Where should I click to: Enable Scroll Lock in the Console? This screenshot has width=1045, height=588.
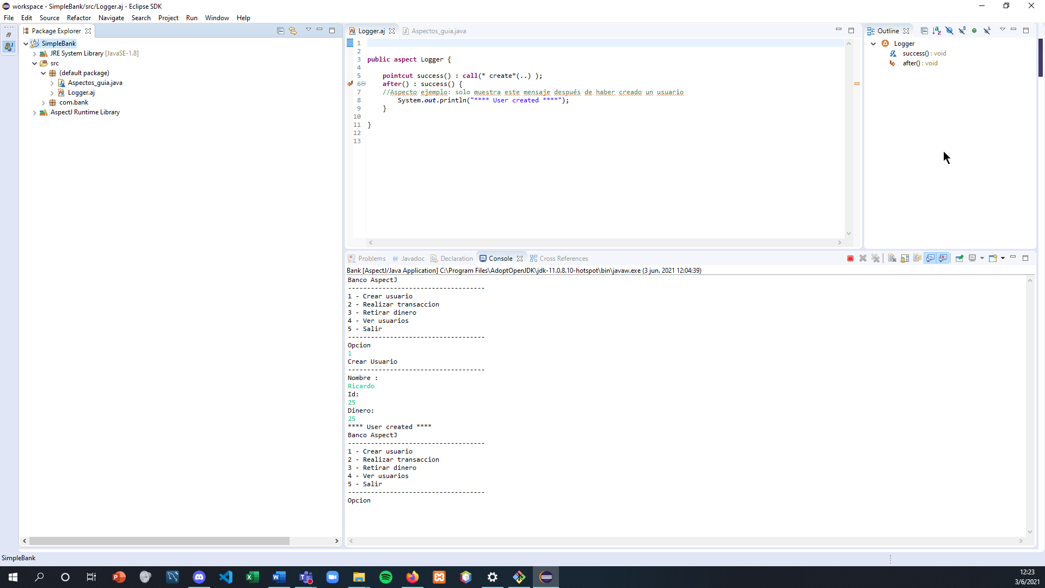(905, 259)
